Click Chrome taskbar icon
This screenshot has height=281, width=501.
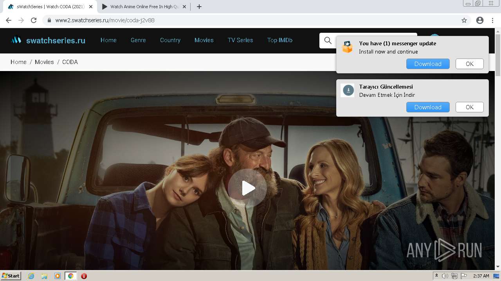[71, 276]
